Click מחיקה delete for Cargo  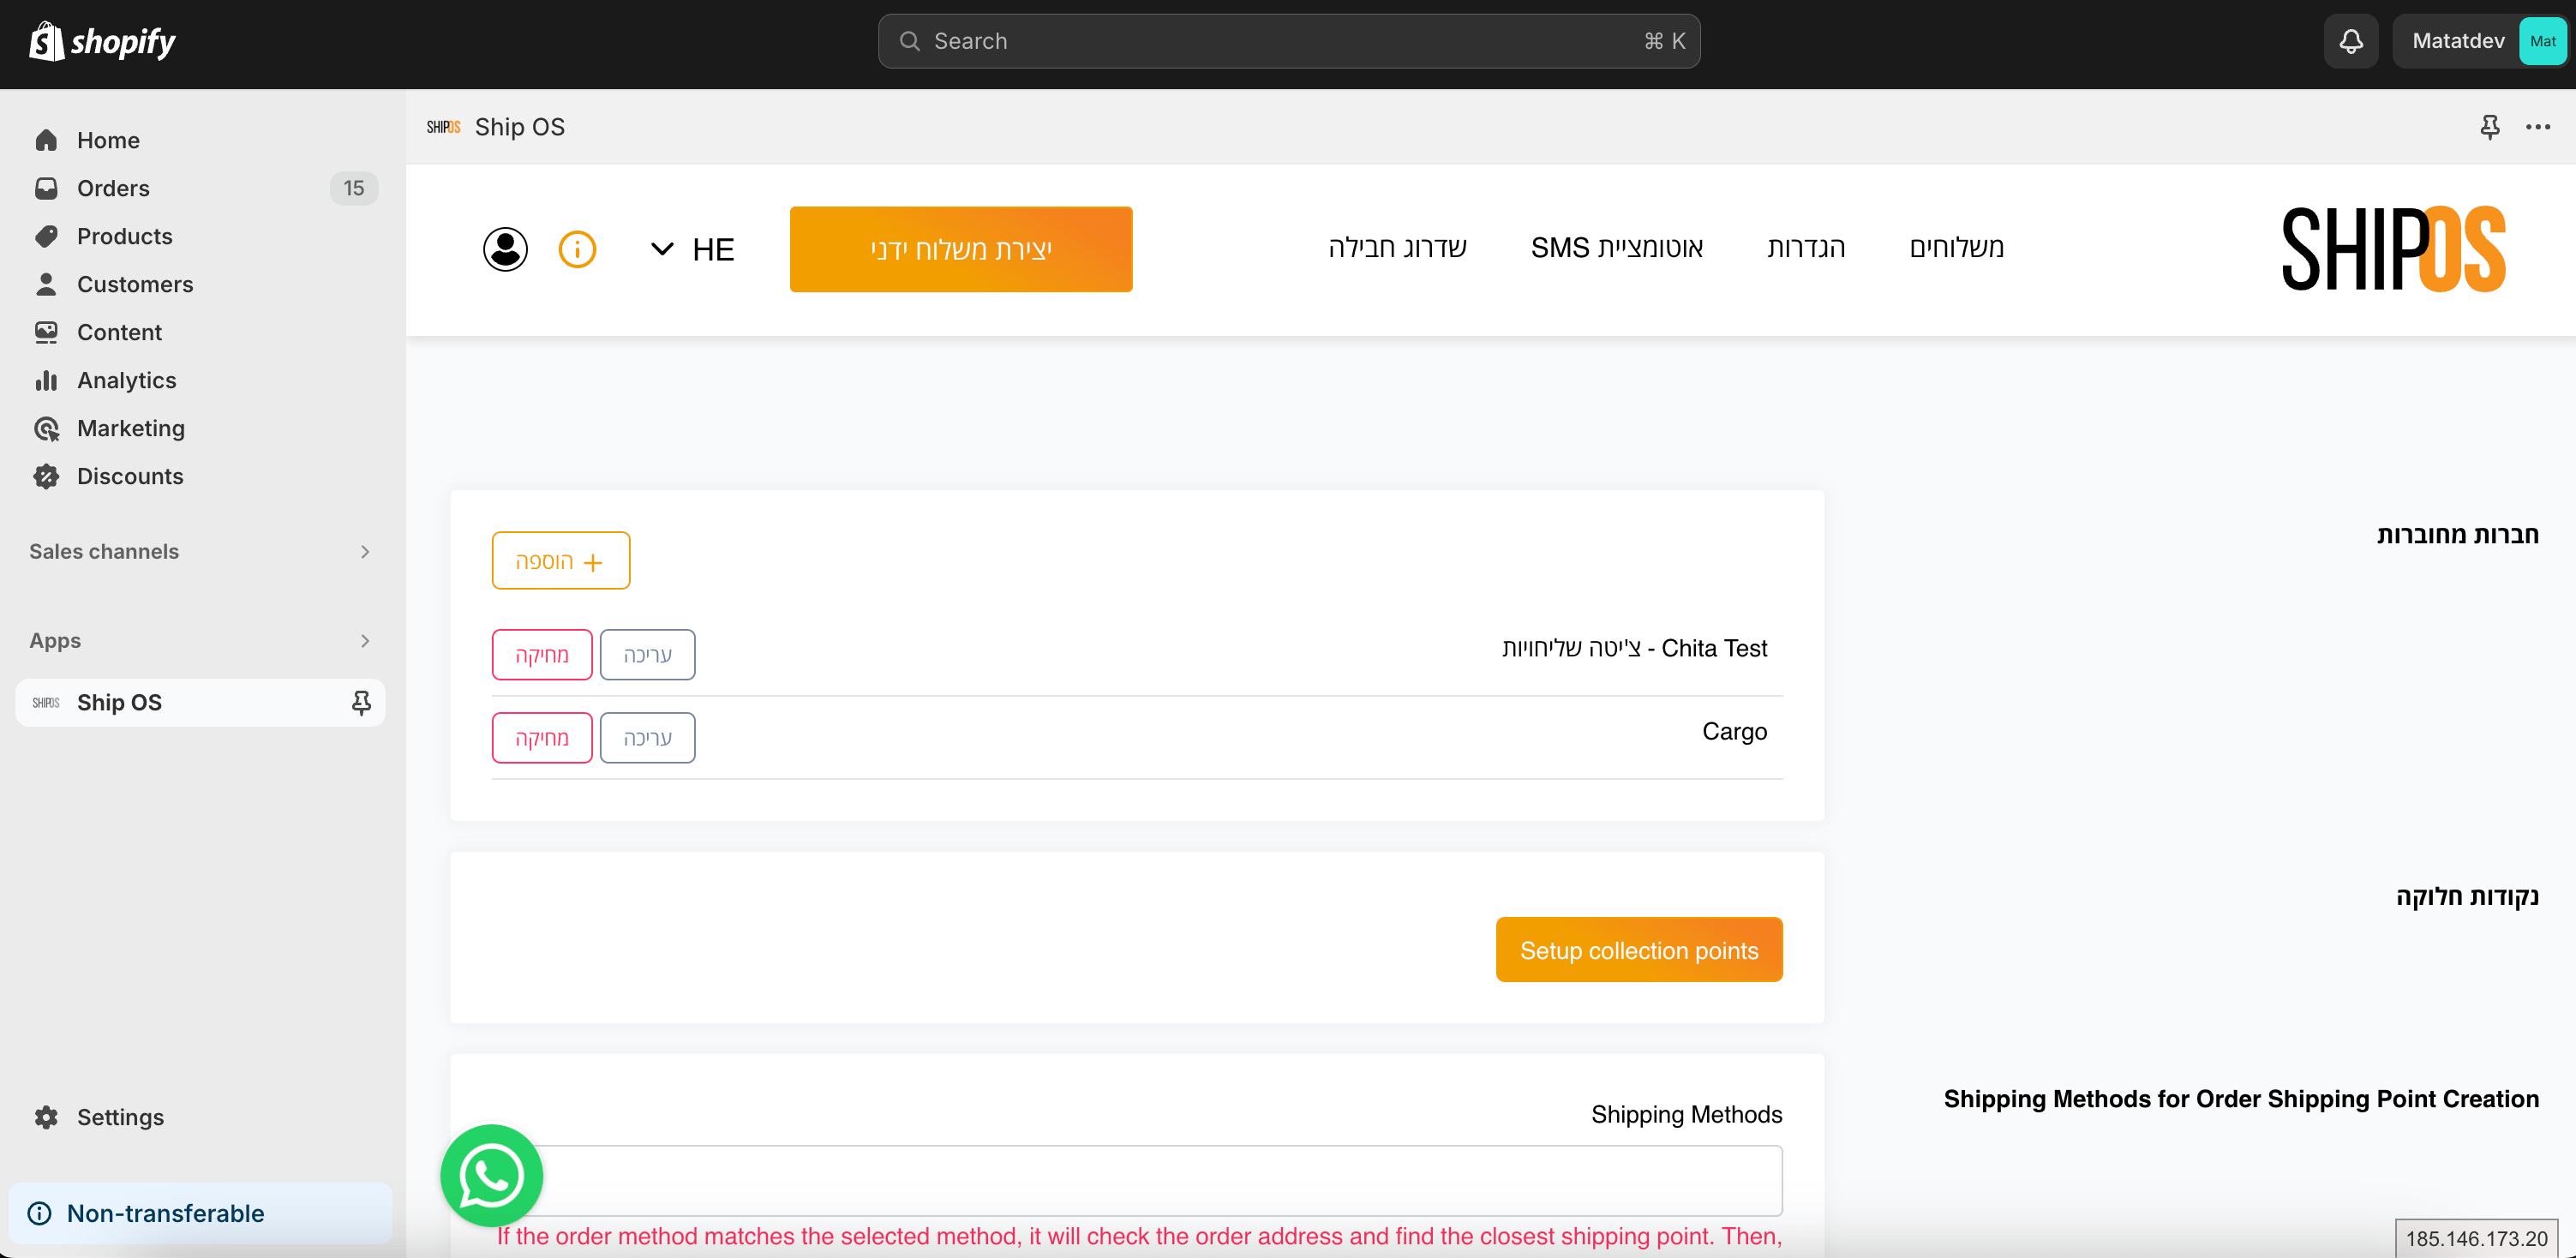(541, 737)
